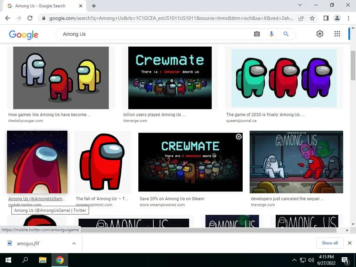The image size is (356, 267).
Task: Open the Chrome profile avatar
Action: pos(337,18)
